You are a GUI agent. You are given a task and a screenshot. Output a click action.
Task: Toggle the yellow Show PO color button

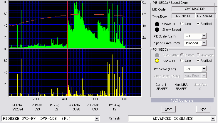click(x=157, y=61)
